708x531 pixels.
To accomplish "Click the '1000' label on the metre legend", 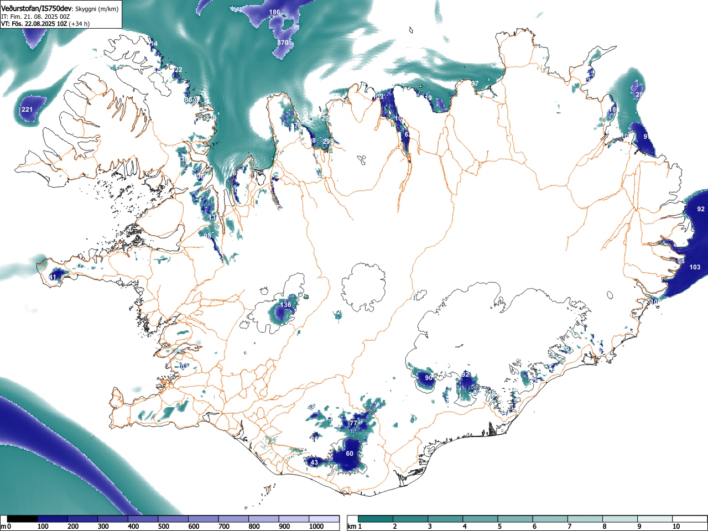I will [x=316, y=527].
